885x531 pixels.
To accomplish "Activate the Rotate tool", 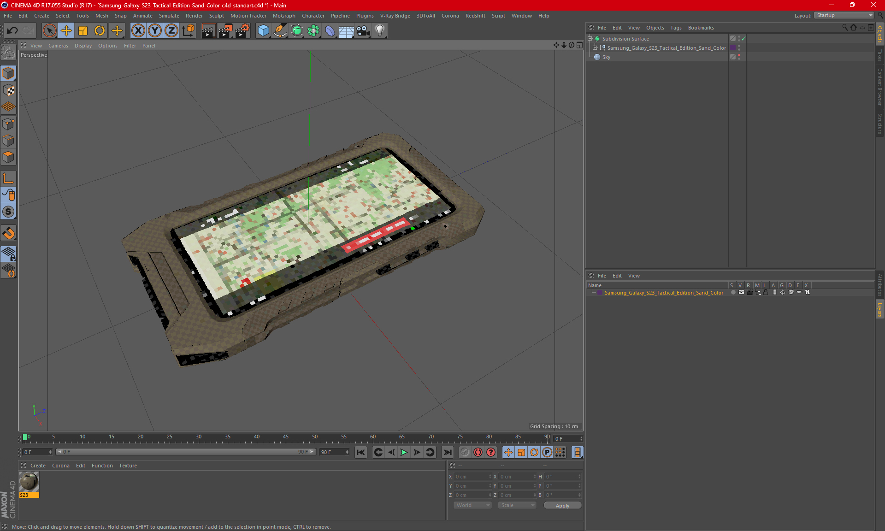I will [100, 31].
